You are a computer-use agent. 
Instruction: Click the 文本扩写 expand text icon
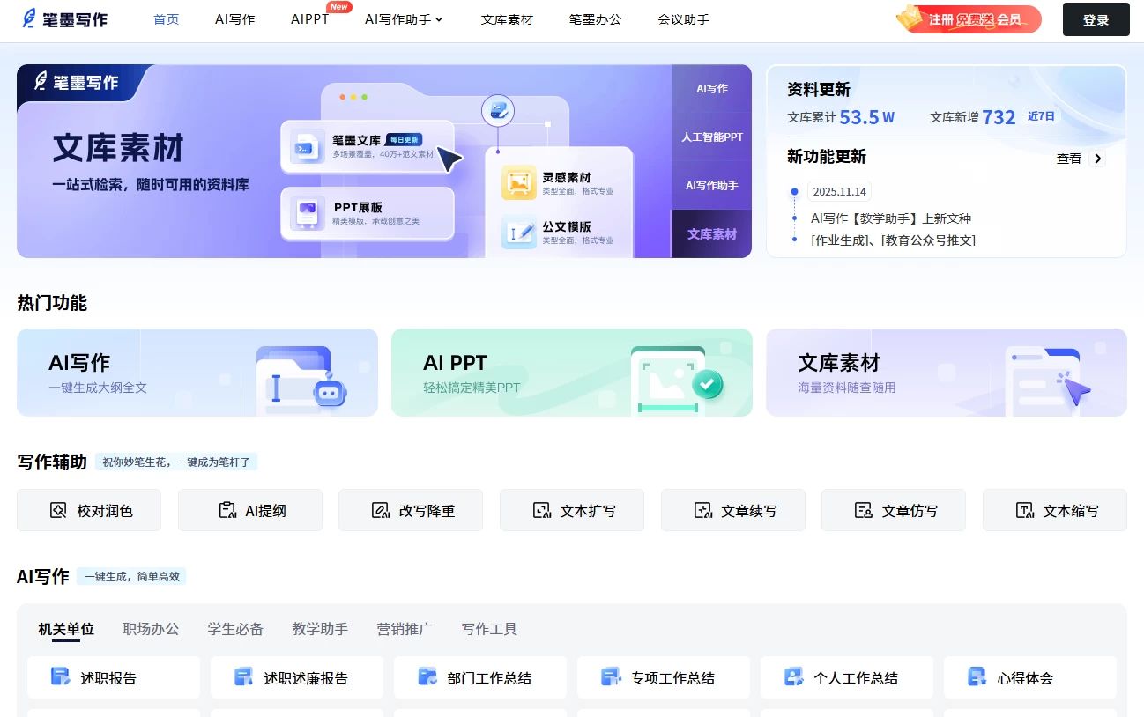point(542,510)
